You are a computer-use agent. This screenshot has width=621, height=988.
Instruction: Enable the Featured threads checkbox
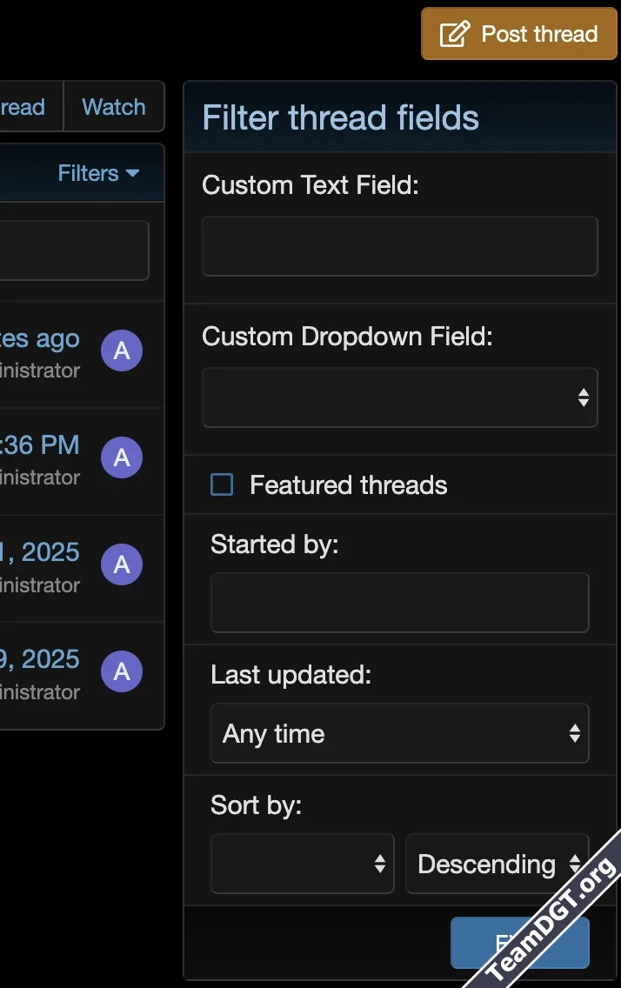point(221,484)
